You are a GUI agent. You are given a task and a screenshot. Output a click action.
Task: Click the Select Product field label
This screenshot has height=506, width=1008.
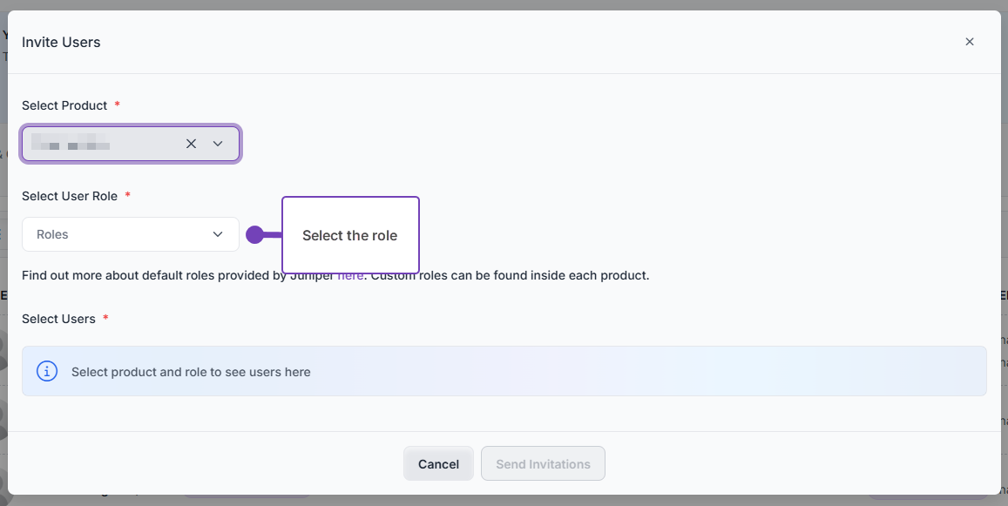64,105
